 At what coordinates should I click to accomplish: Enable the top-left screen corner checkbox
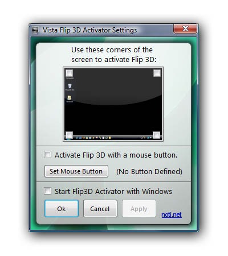click(x=69, y=73)
